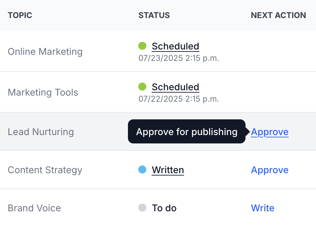Click the STATUS column header
The image size is (316, 226).
coord(154,15)
